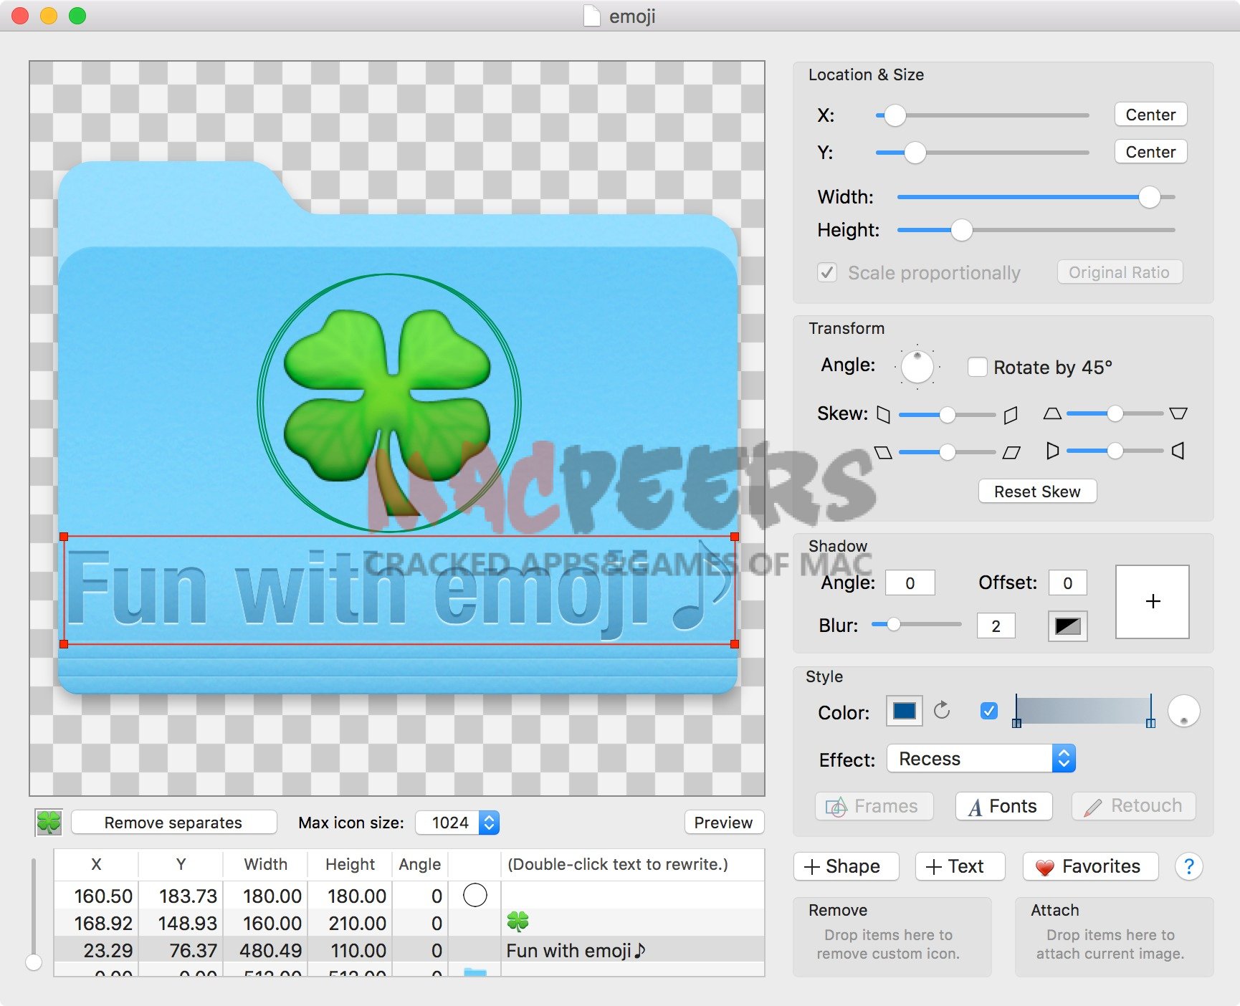Image resolution: width=1240 pixels, height=1006 pixels.
Task: Click the shadow gradient black-white swatch icon
Action: point(1067,626)
